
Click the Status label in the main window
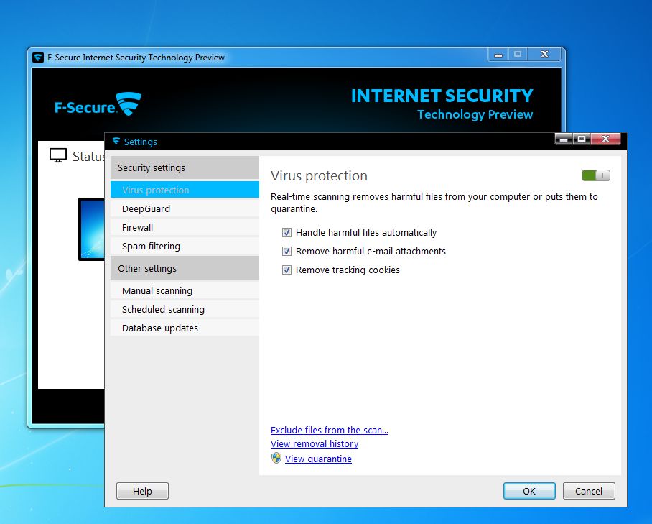pyautogui.click(x=88, y=157)
